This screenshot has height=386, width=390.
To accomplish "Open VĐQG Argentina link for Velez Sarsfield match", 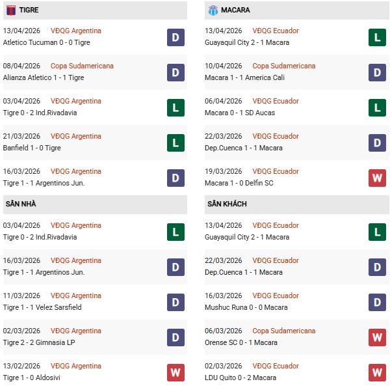I will point(76,296).
